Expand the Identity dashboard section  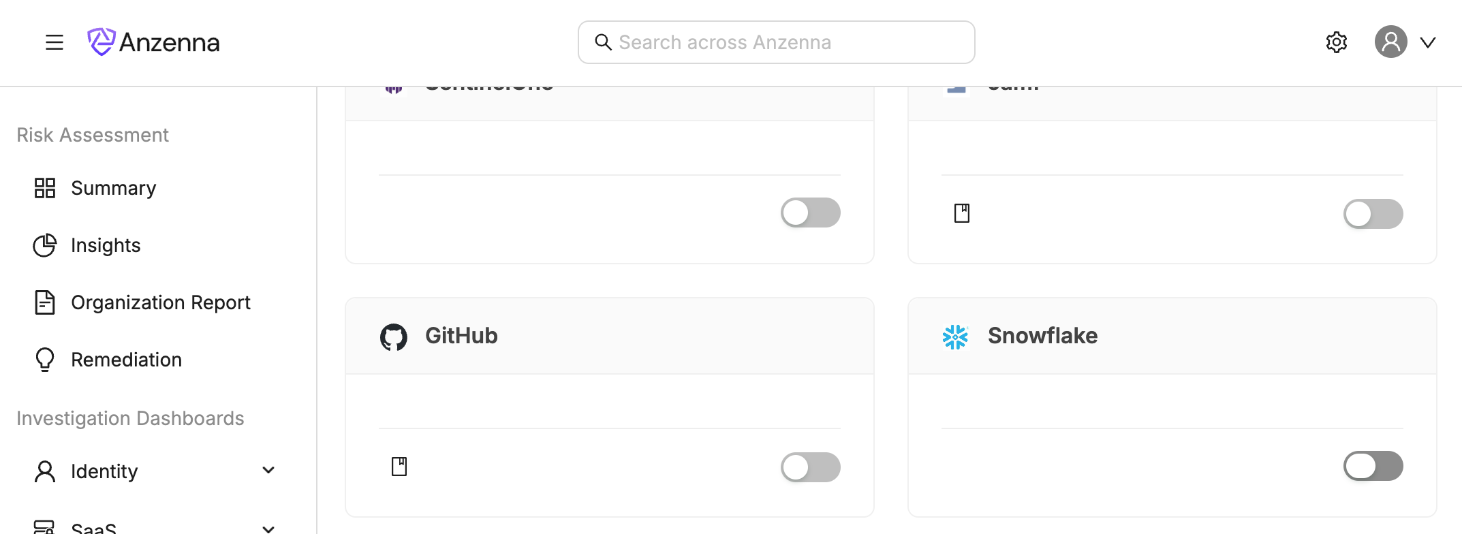point(268,471)
